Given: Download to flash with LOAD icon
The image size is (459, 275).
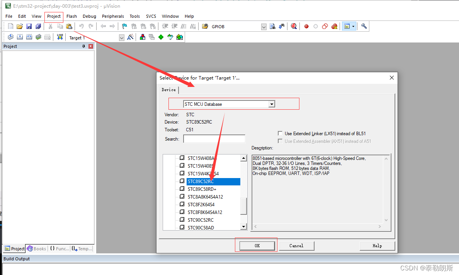Looking at the screenshot, I should click(x=60, y=37).
